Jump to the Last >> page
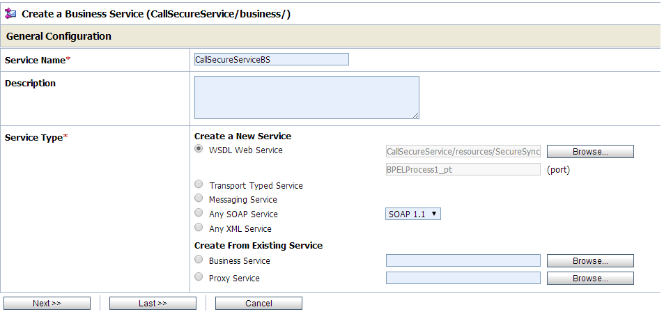The height and width of the screenshot is (321, 664). pyautogui.click(x=153, y=303)
